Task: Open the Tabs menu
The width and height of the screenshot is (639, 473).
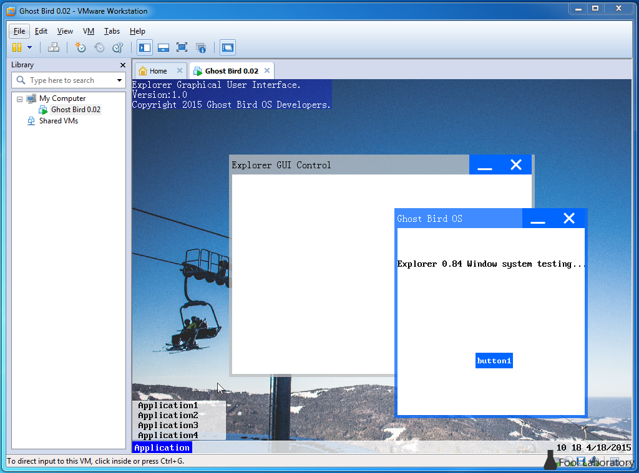Action: click(x=112, y=31)
